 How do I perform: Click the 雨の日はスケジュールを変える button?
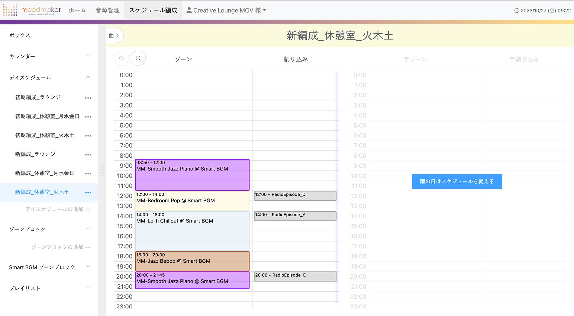[456, 182]
